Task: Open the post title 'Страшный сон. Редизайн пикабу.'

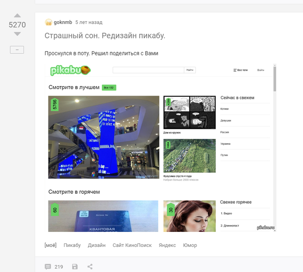Action: coord(105,36)
